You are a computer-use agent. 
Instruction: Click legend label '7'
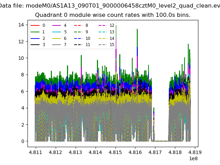coord(65,45)
